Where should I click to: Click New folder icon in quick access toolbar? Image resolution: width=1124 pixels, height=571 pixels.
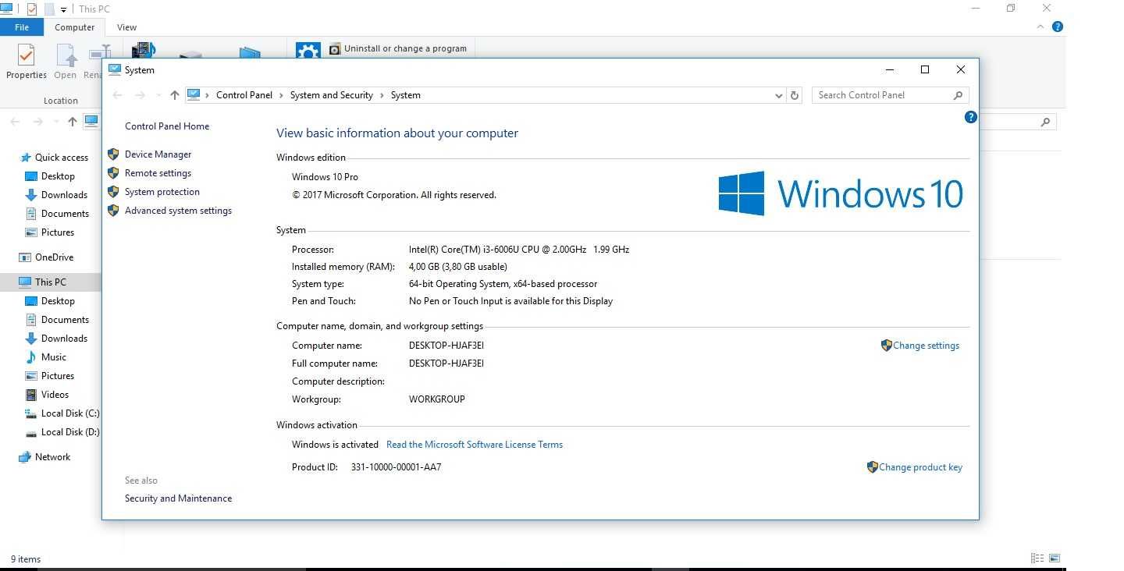[x=49, y=9]
